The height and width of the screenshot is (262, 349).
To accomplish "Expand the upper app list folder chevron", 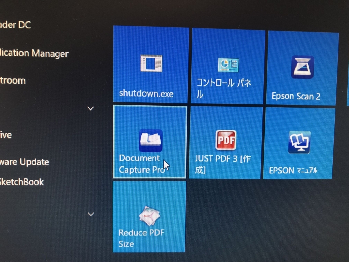I will (x=91, y=108).
